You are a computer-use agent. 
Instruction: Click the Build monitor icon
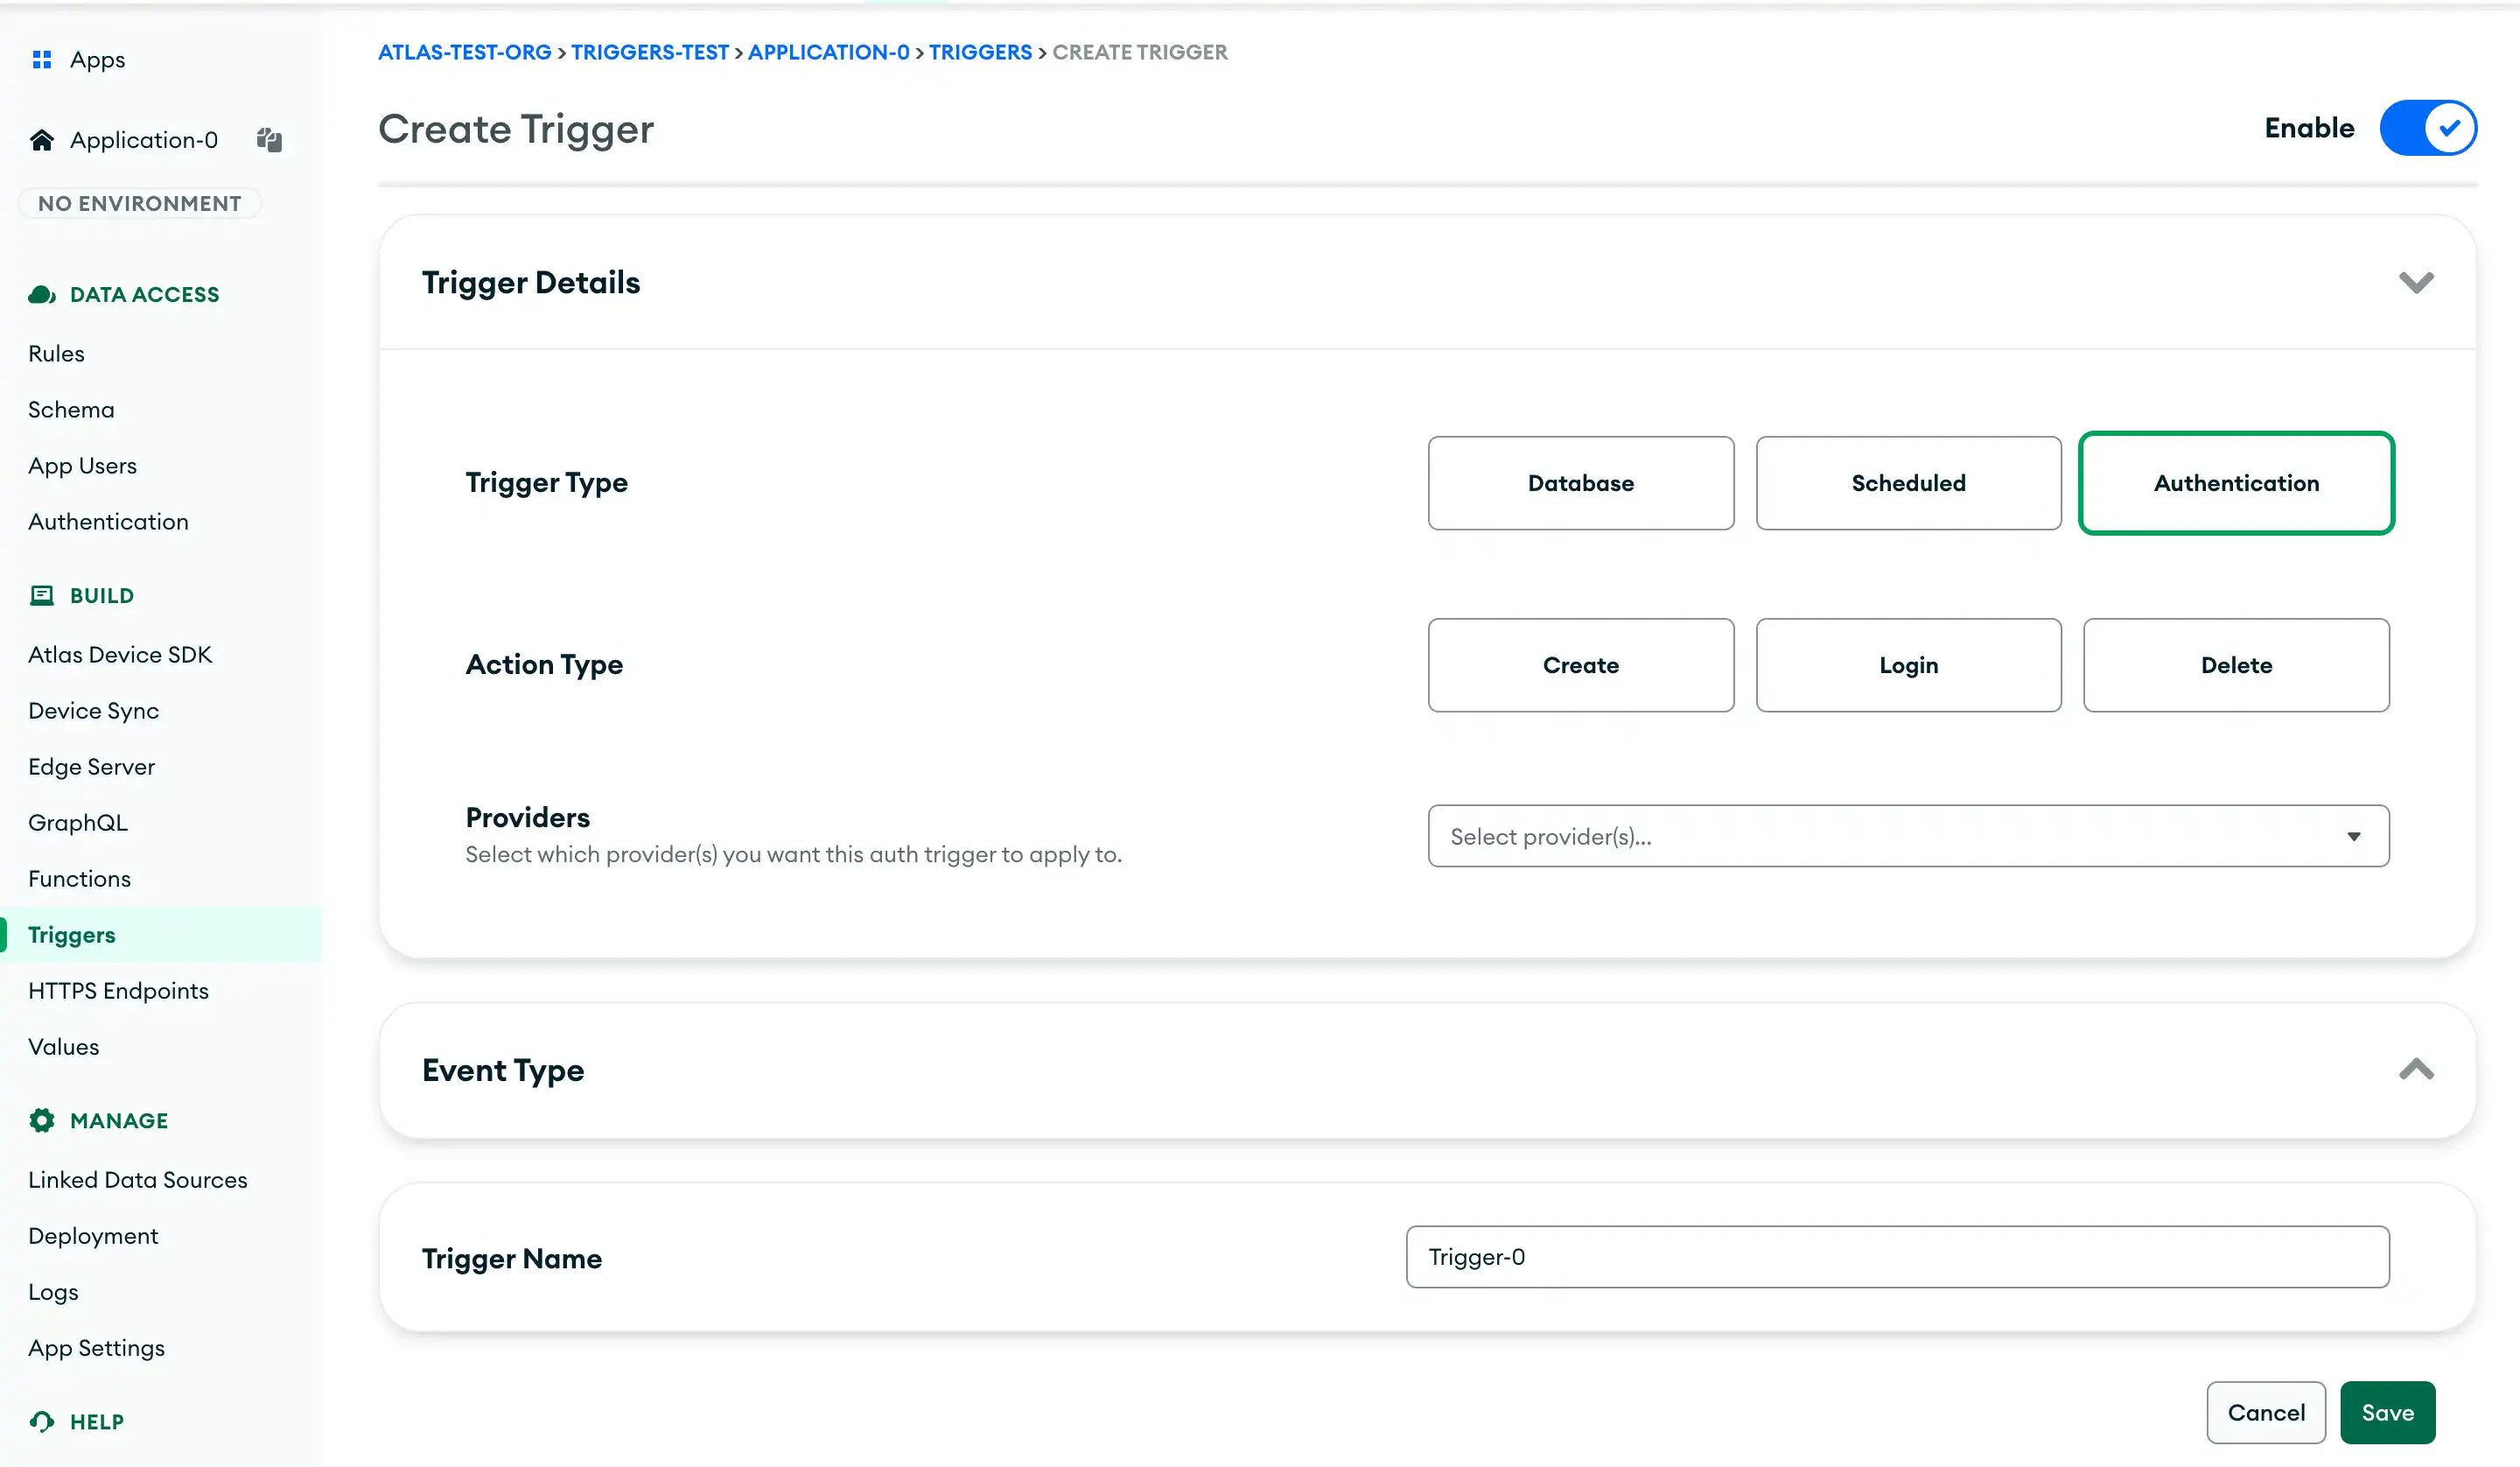pos(42,595)
